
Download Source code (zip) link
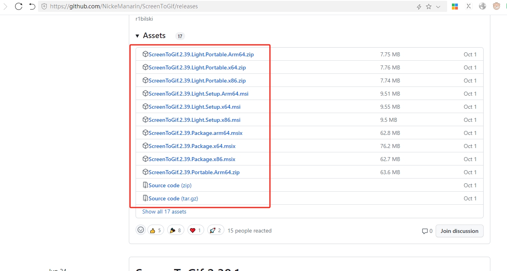(x=170, y=185)
